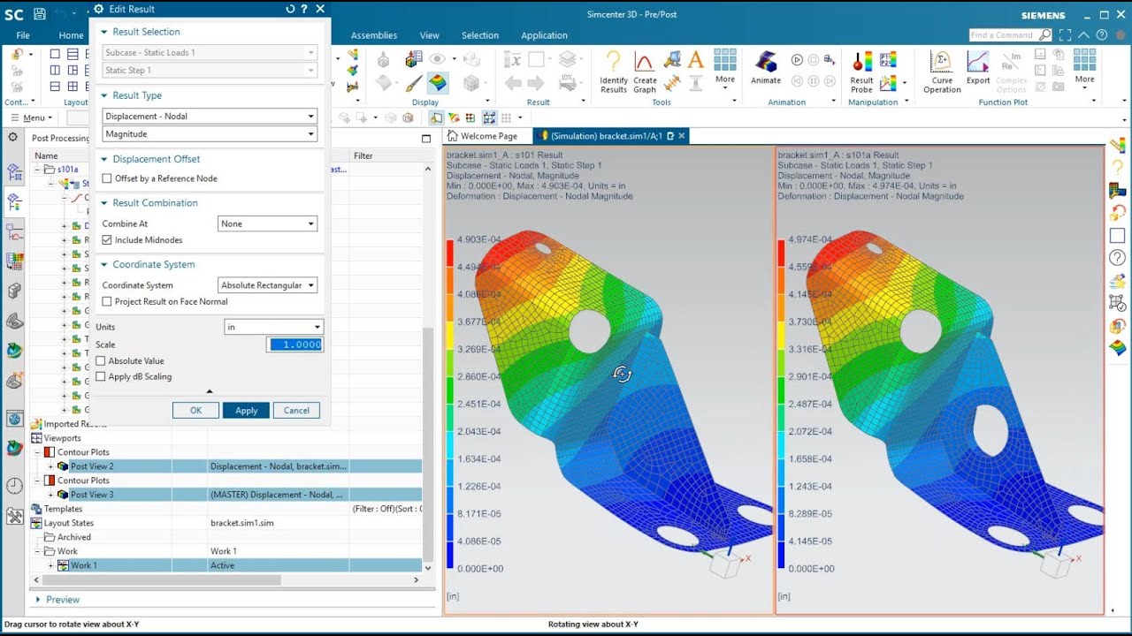Open the File menu
This screenshot has height=636, width=1132.
(x=23, y=35)
